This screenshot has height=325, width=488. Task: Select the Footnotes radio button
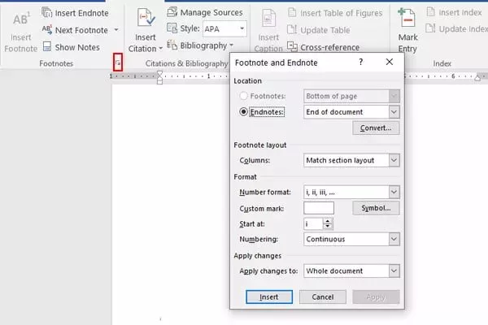point(243,96)
